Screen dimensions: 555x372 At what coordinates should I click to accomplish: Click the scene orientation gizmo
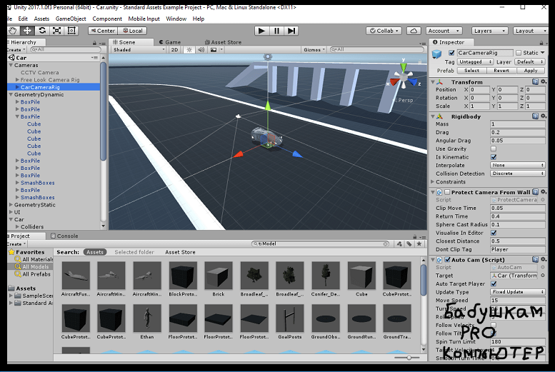pyautogui.click(x=403, y=76)
